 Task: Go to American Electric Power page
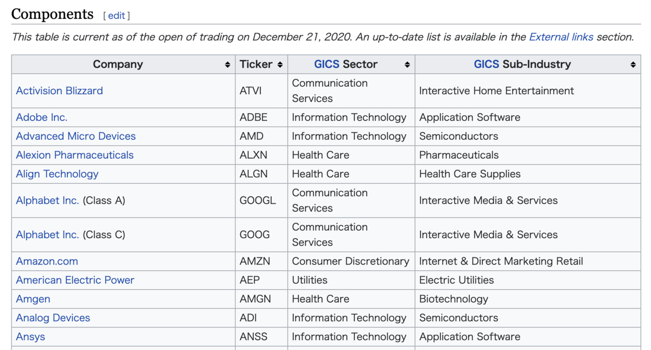coord(75,280)
